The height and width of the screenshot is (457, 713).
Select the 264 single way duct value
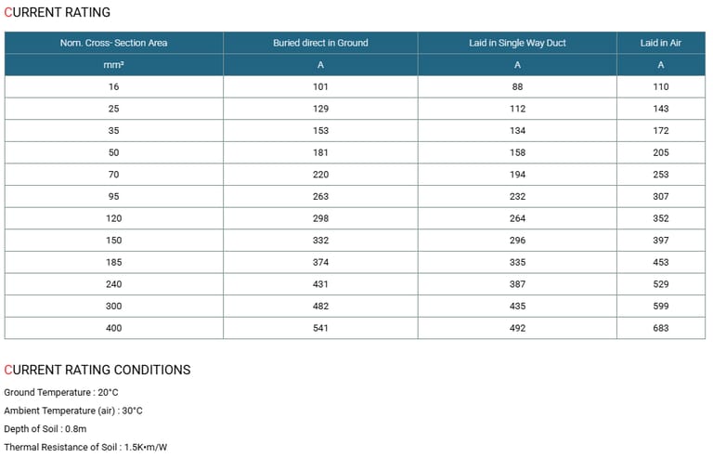coord(517,218)
